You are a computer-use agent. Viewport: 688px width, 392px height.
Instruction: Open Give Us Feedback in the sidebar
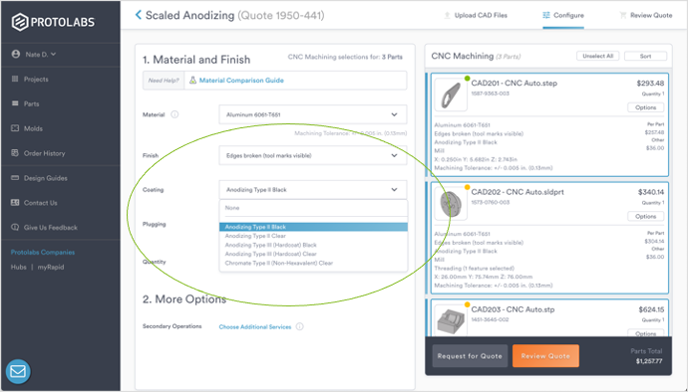pyautogui.click(x=51, y=228)
